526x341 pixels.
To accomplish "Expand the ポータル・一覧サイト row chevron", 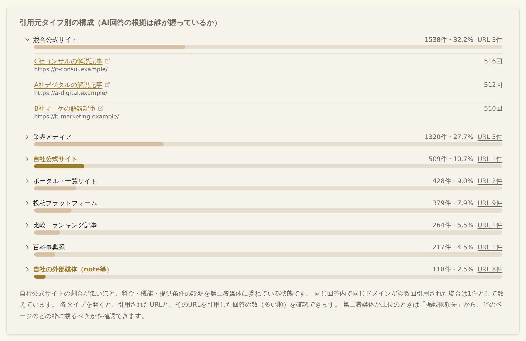I will [x=27, y=181].
